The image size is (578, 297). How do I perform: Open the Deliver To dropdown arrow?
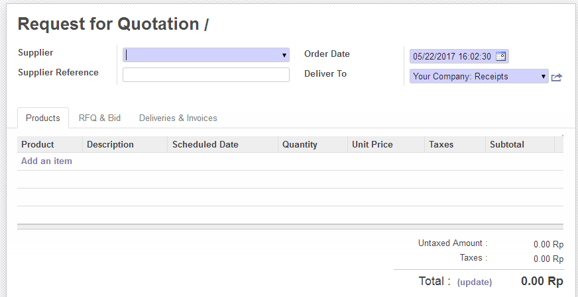pyautogui.click(x=544, y=77)
